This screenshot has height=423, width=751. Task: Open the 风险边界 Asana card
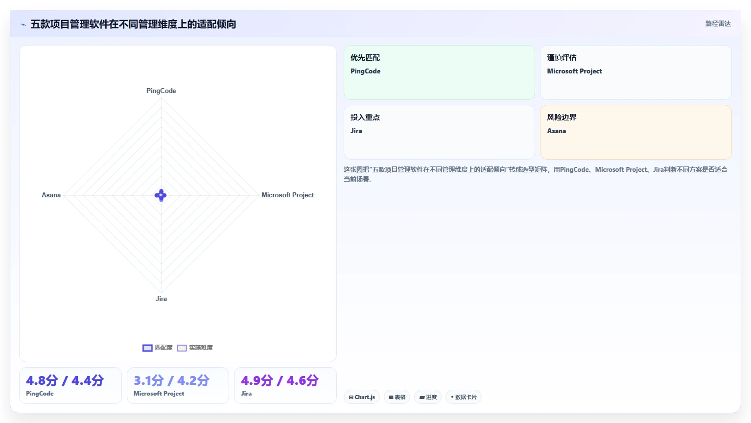tap(636, 132)
